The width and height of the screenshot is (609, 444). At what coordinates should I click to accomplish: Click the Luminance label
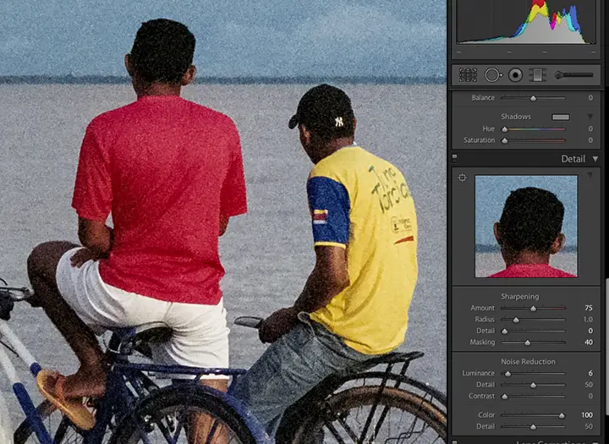pyautogui.click(x=478, y=373)
